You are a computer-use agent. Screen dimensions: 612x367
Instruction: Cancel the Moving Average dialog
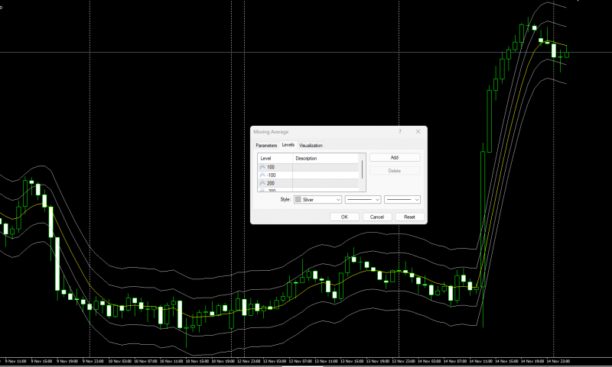377,217
